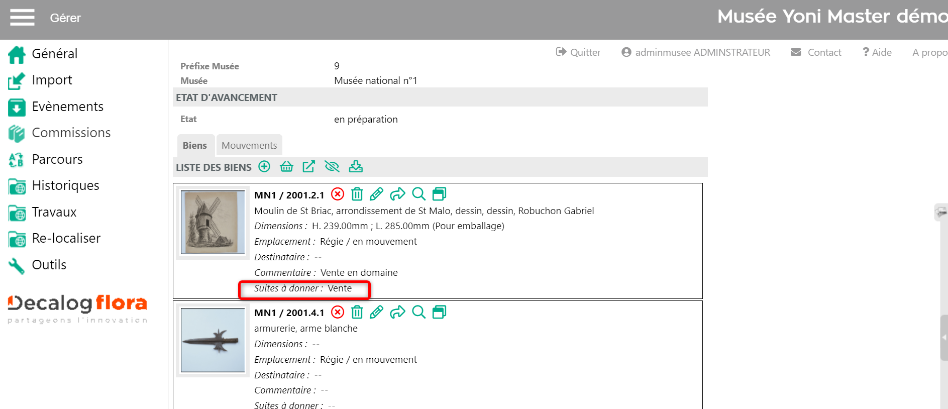Expand the collapsed right side panel handle
Viewport: 948px width, 409px height.
click(x=943, y=338)
